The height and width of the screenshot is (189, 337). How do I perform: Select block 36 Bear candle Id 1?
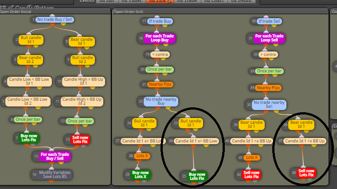[301, 124]
